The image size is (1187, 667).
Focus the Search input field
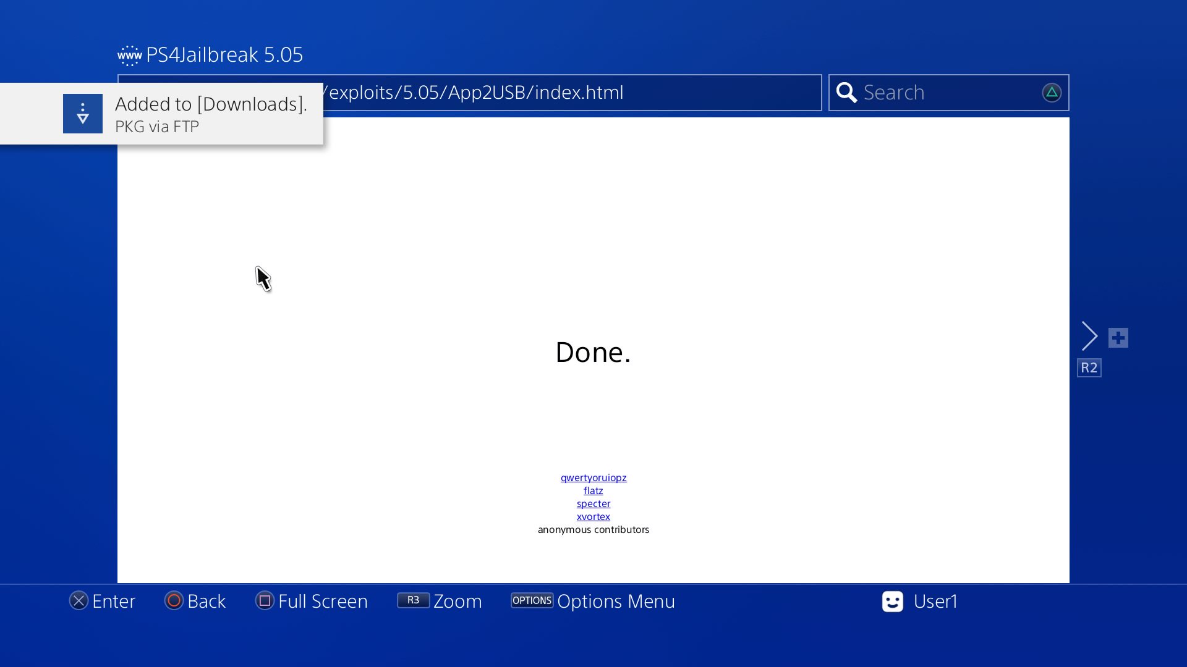949,93
